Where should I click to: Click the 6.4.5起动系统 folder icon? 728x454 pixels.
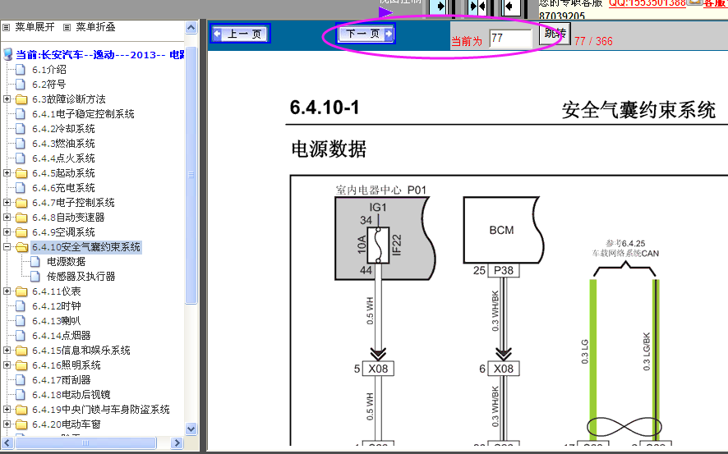point(21,173)
